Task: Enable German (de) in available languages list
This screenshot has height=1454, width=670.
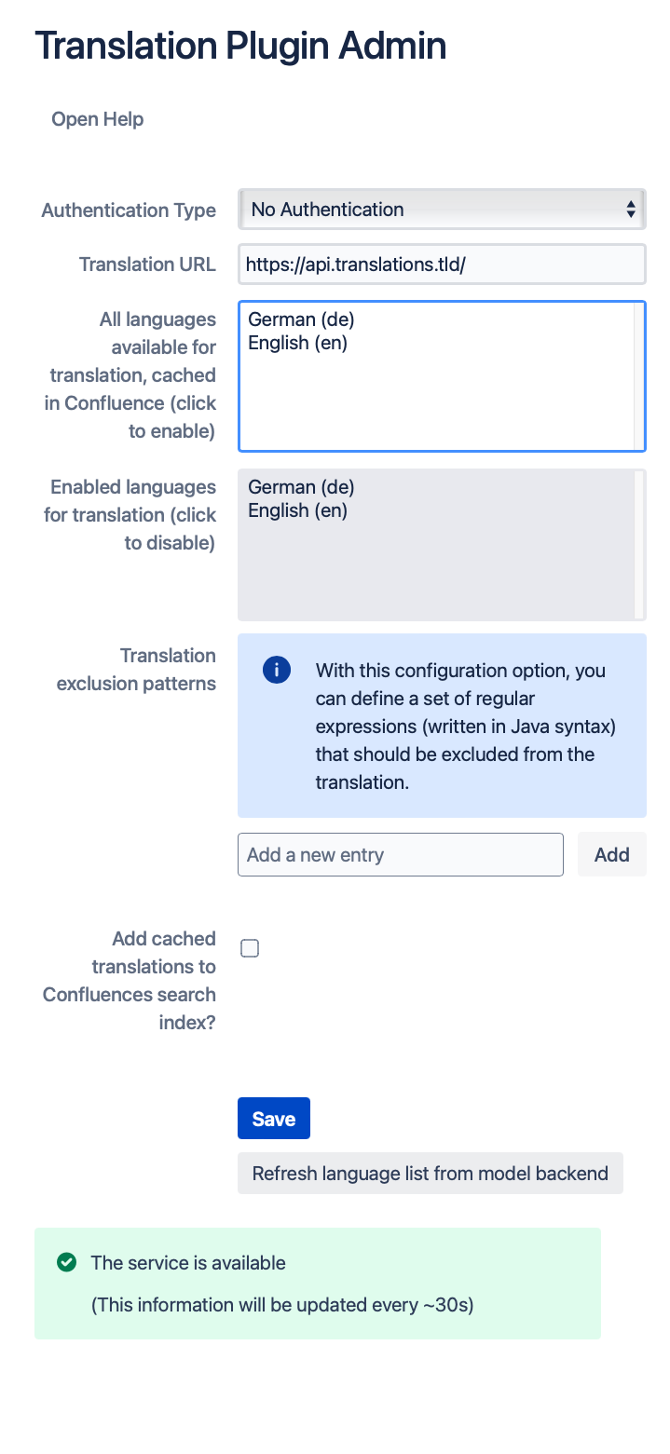Action: [x=301, y=319]
